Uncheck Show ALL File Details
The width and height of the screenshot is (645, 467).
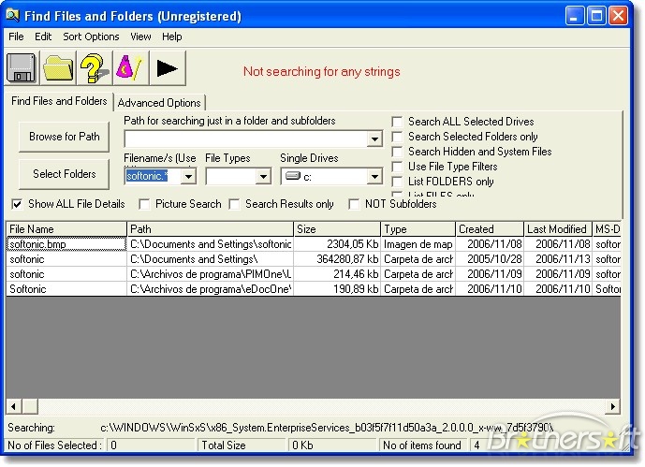point(17,204)
